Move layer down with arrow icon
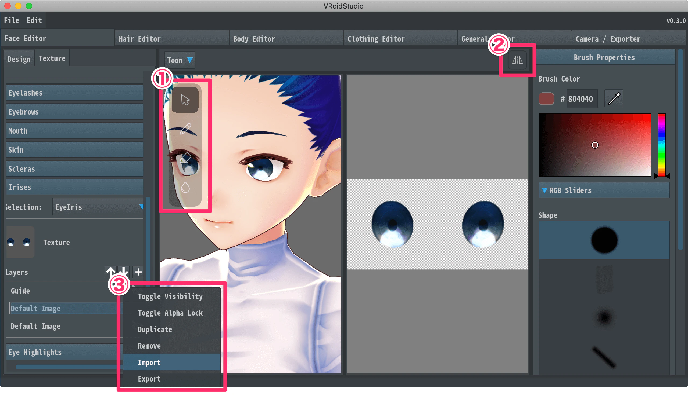Screen dimensions: 688x403 click(124, 272)
